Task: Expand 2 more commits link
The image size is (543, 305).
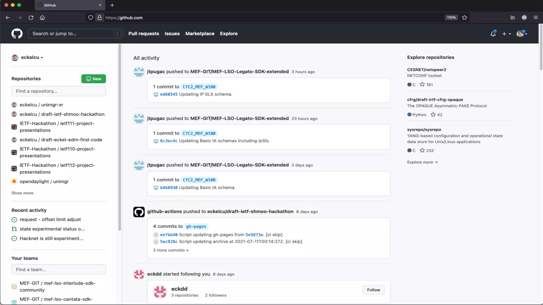Action: (170, 250)
